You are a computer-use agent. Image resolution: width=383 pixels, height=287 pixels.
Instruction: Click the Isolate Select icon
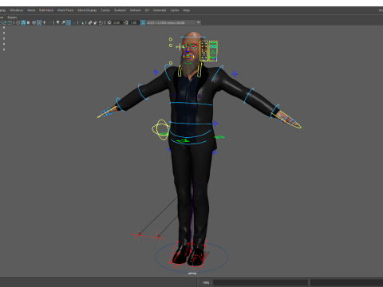81,22
